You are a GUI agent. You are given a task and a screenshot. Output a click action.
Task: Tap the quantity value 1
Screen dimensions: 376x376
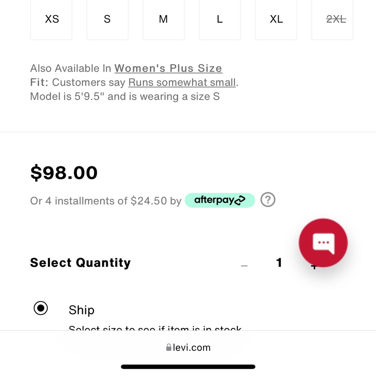(279, 263)
